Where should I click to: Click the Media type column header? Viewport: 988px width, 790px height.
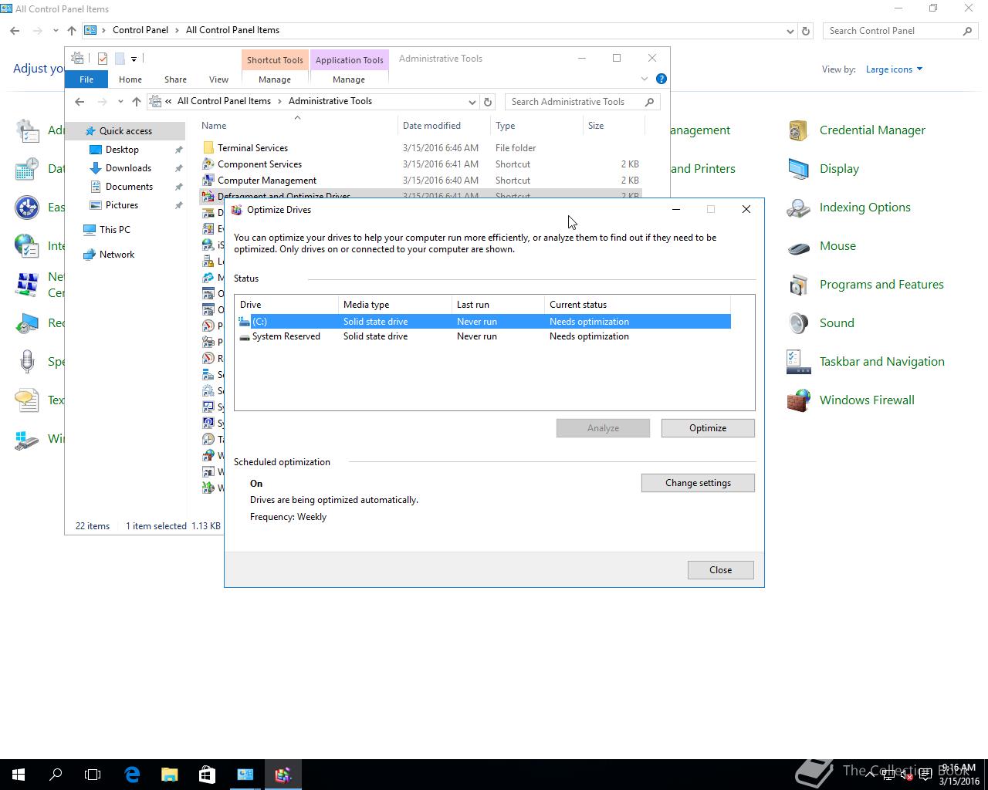click(395, 305)
